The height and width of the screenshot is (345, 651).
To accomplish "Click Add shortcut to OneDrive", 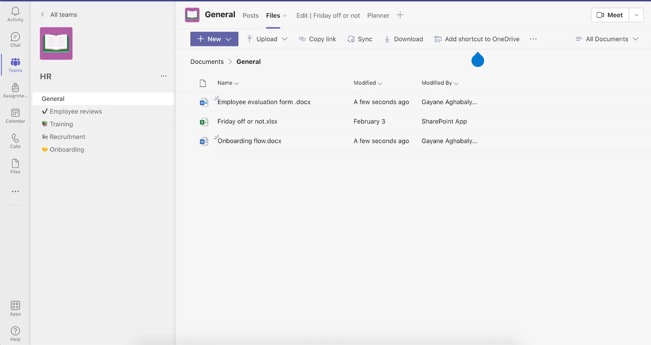I will click(x=477, y=39).
